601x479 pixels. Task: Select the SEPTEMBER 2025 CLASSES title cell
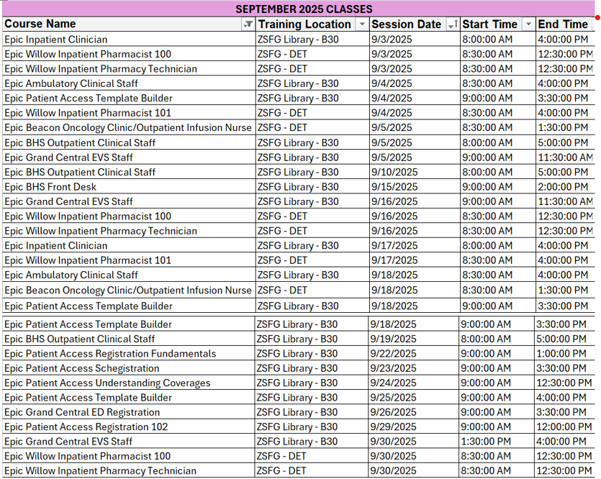[x=304, y=9]
